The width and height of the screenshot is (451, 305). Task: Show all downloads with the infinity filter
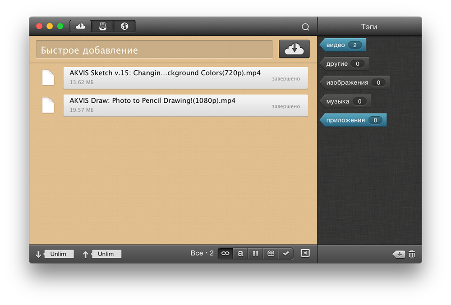click(225, 254)
